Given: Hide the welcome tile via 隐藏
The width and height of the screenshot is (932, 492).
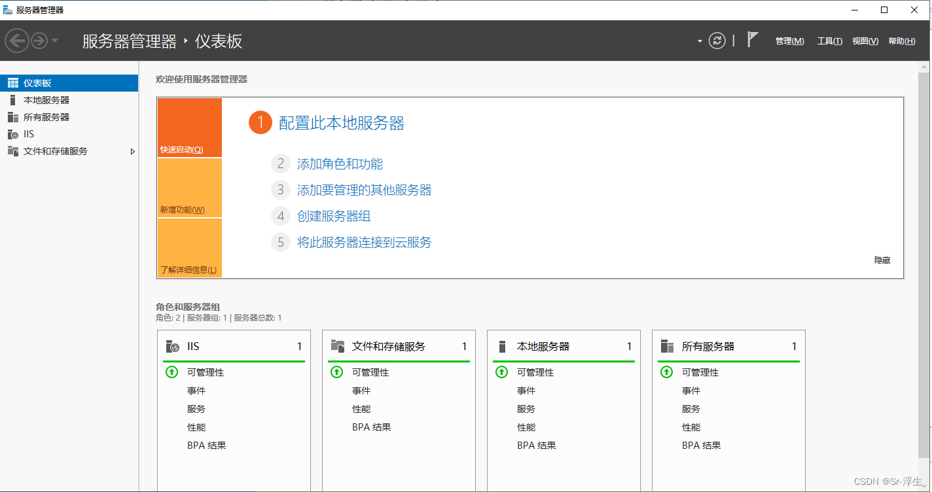Looking at the screenshot, I should 881,260.
